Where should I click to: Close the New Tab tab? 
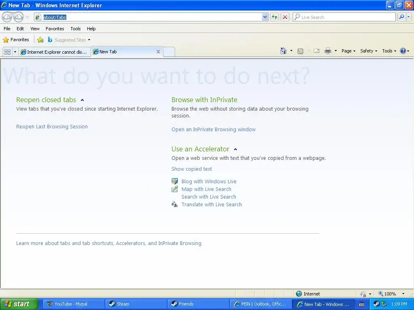[x=158, y=52]
